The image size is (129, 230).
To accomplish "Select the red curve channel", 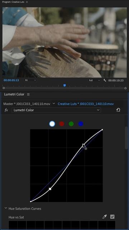I will tap(62, 124).
